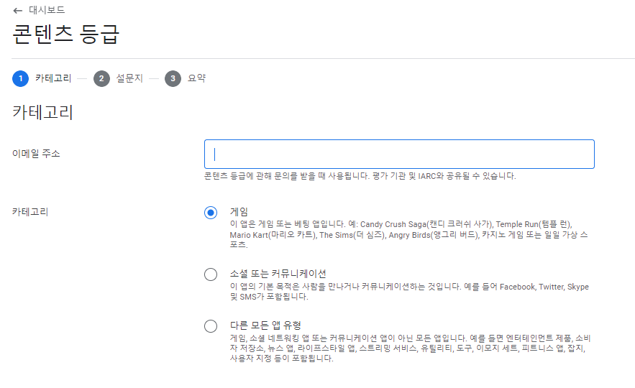
Task: Select the 게임 radio button
Action: [x=211, y=213]
